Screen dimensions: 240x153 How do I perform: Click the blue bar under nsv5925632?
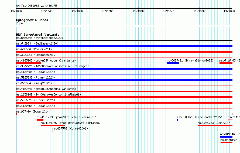[x=124, y=80]
